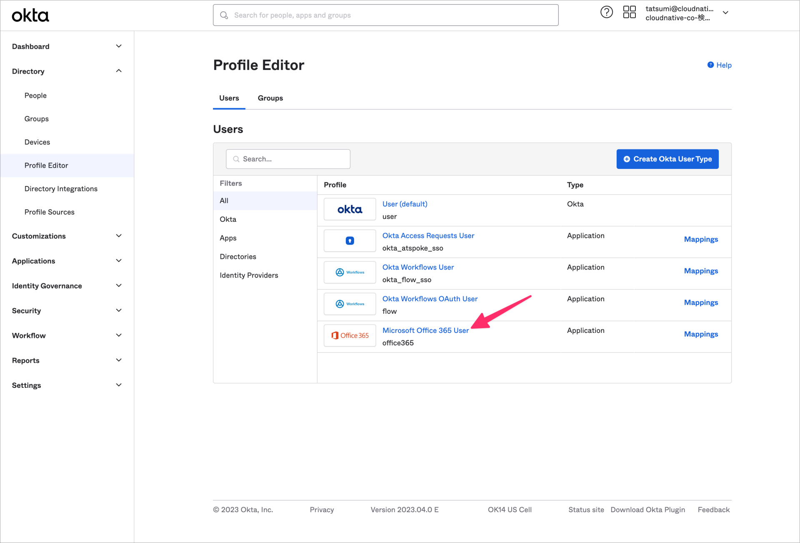Open the account dropdown next to tatsumi@cloudnati...
Image resolution: width=800 pixels, height=543 pixels.
(x=725, y=12)
